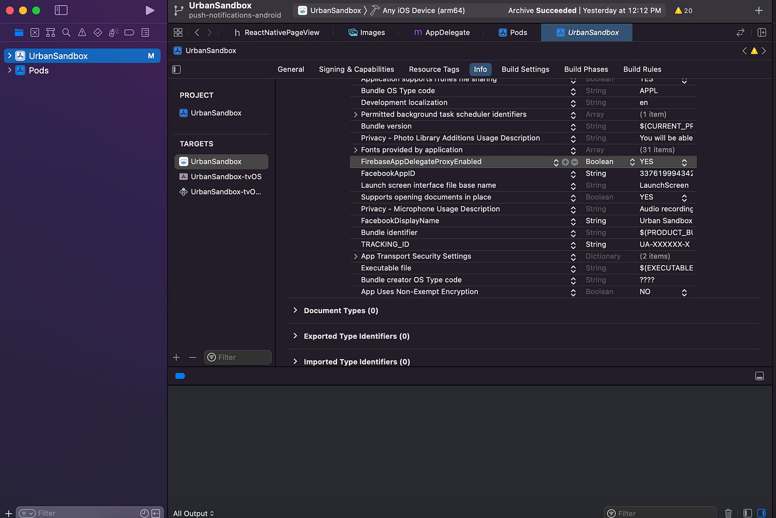Expand Pods project in navigator
This screenshot has height=518, width=776.
tap(9, 70)
